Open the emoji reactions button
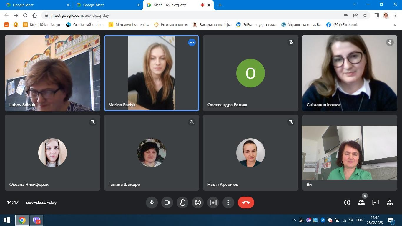Viewport: 402px width, 226px height. 198,202
